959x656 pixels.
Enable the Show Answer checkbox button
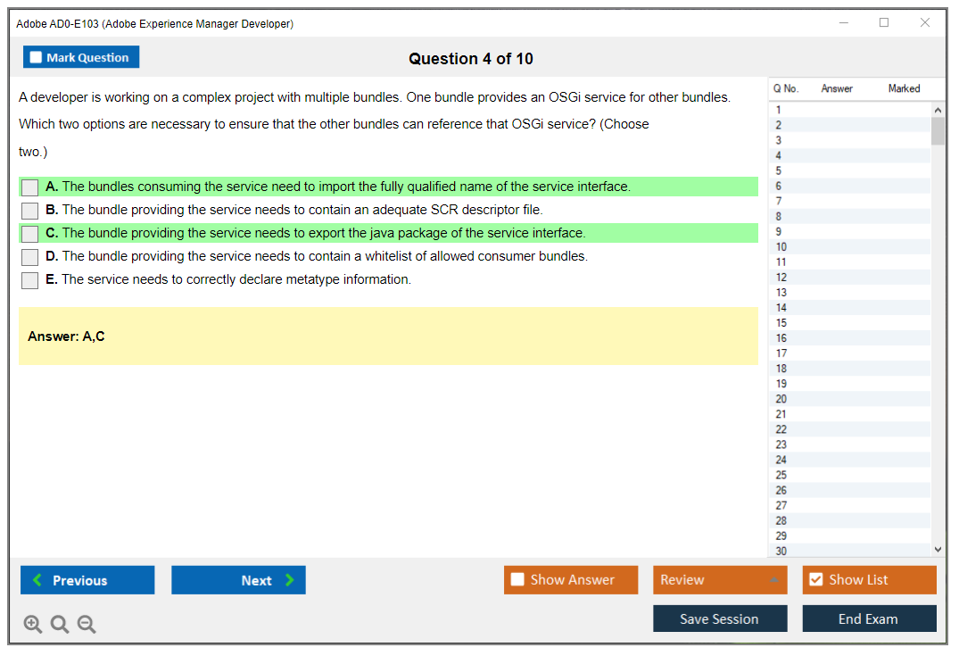coord(517,580)
